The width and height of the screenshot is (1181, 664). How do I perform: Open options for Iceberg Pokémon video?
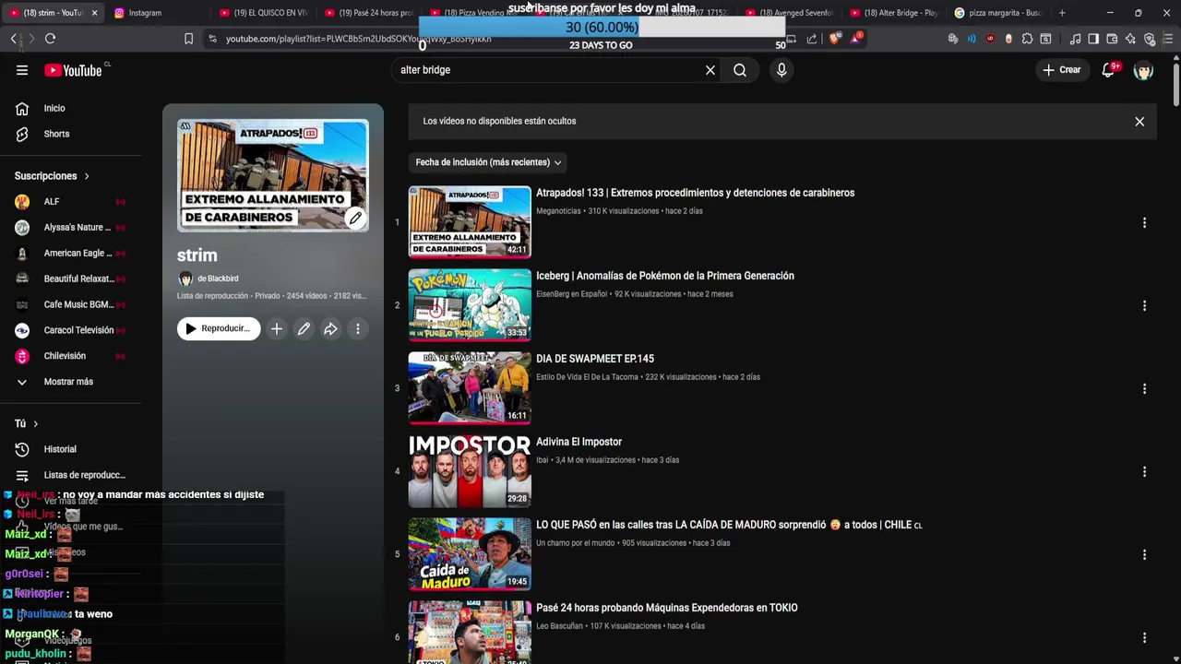pyautogui.click(x=1144, y=305)
